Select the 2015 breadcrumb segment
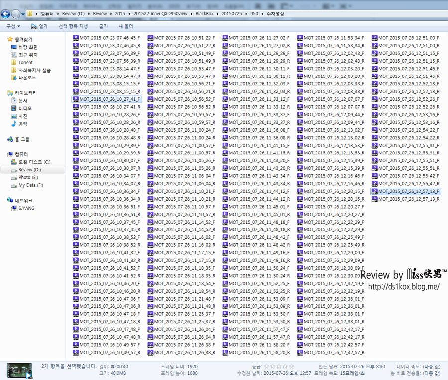 [120, 14]
